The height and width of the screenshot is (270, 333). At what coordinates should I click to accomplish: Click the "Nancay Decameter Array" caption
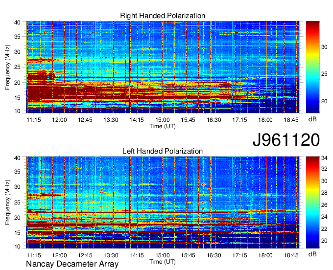72,264
